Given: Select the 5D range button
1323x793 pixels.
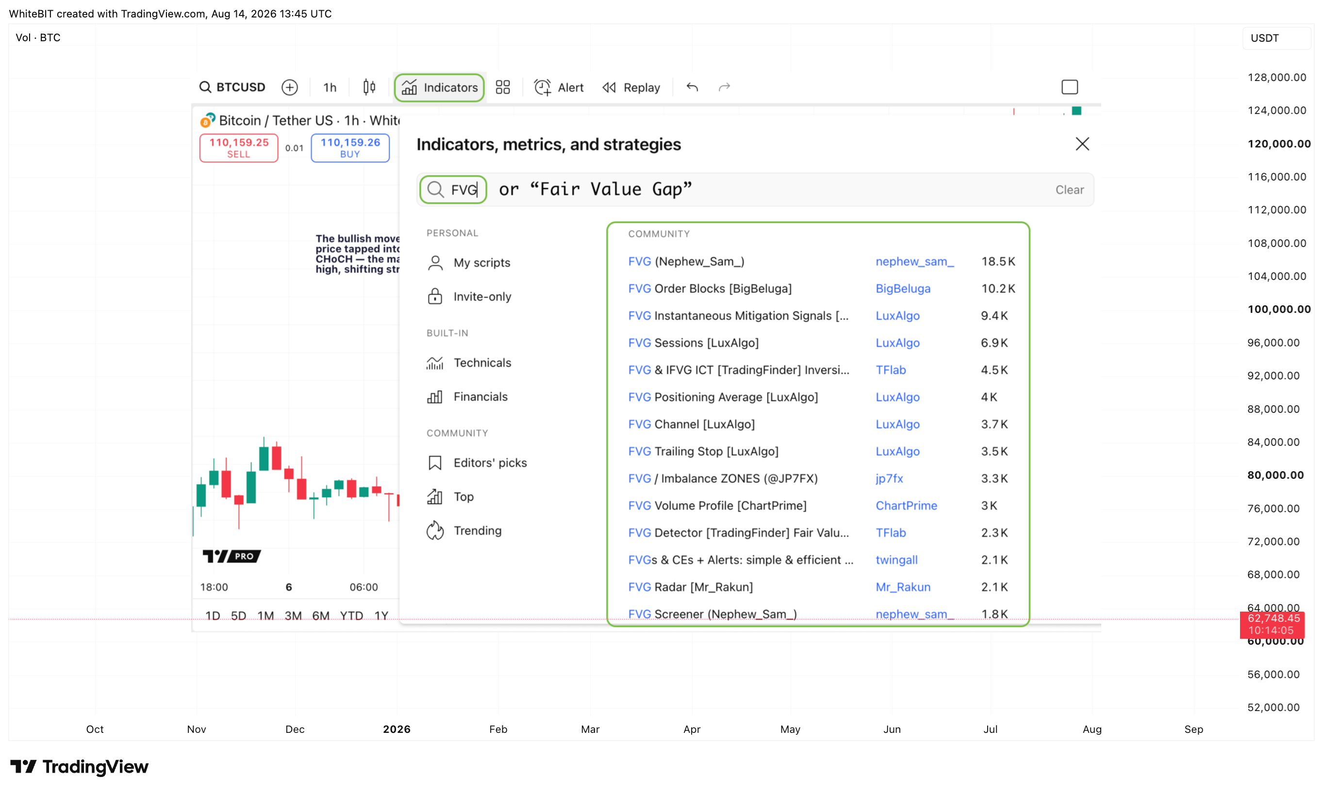Looking at the screenshot, I should (x=238, y=615).
